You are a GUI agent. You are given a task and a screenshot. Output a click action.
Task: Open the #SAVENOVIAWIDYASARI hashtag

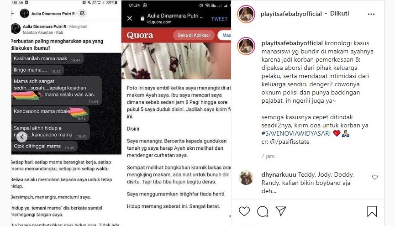296,133
